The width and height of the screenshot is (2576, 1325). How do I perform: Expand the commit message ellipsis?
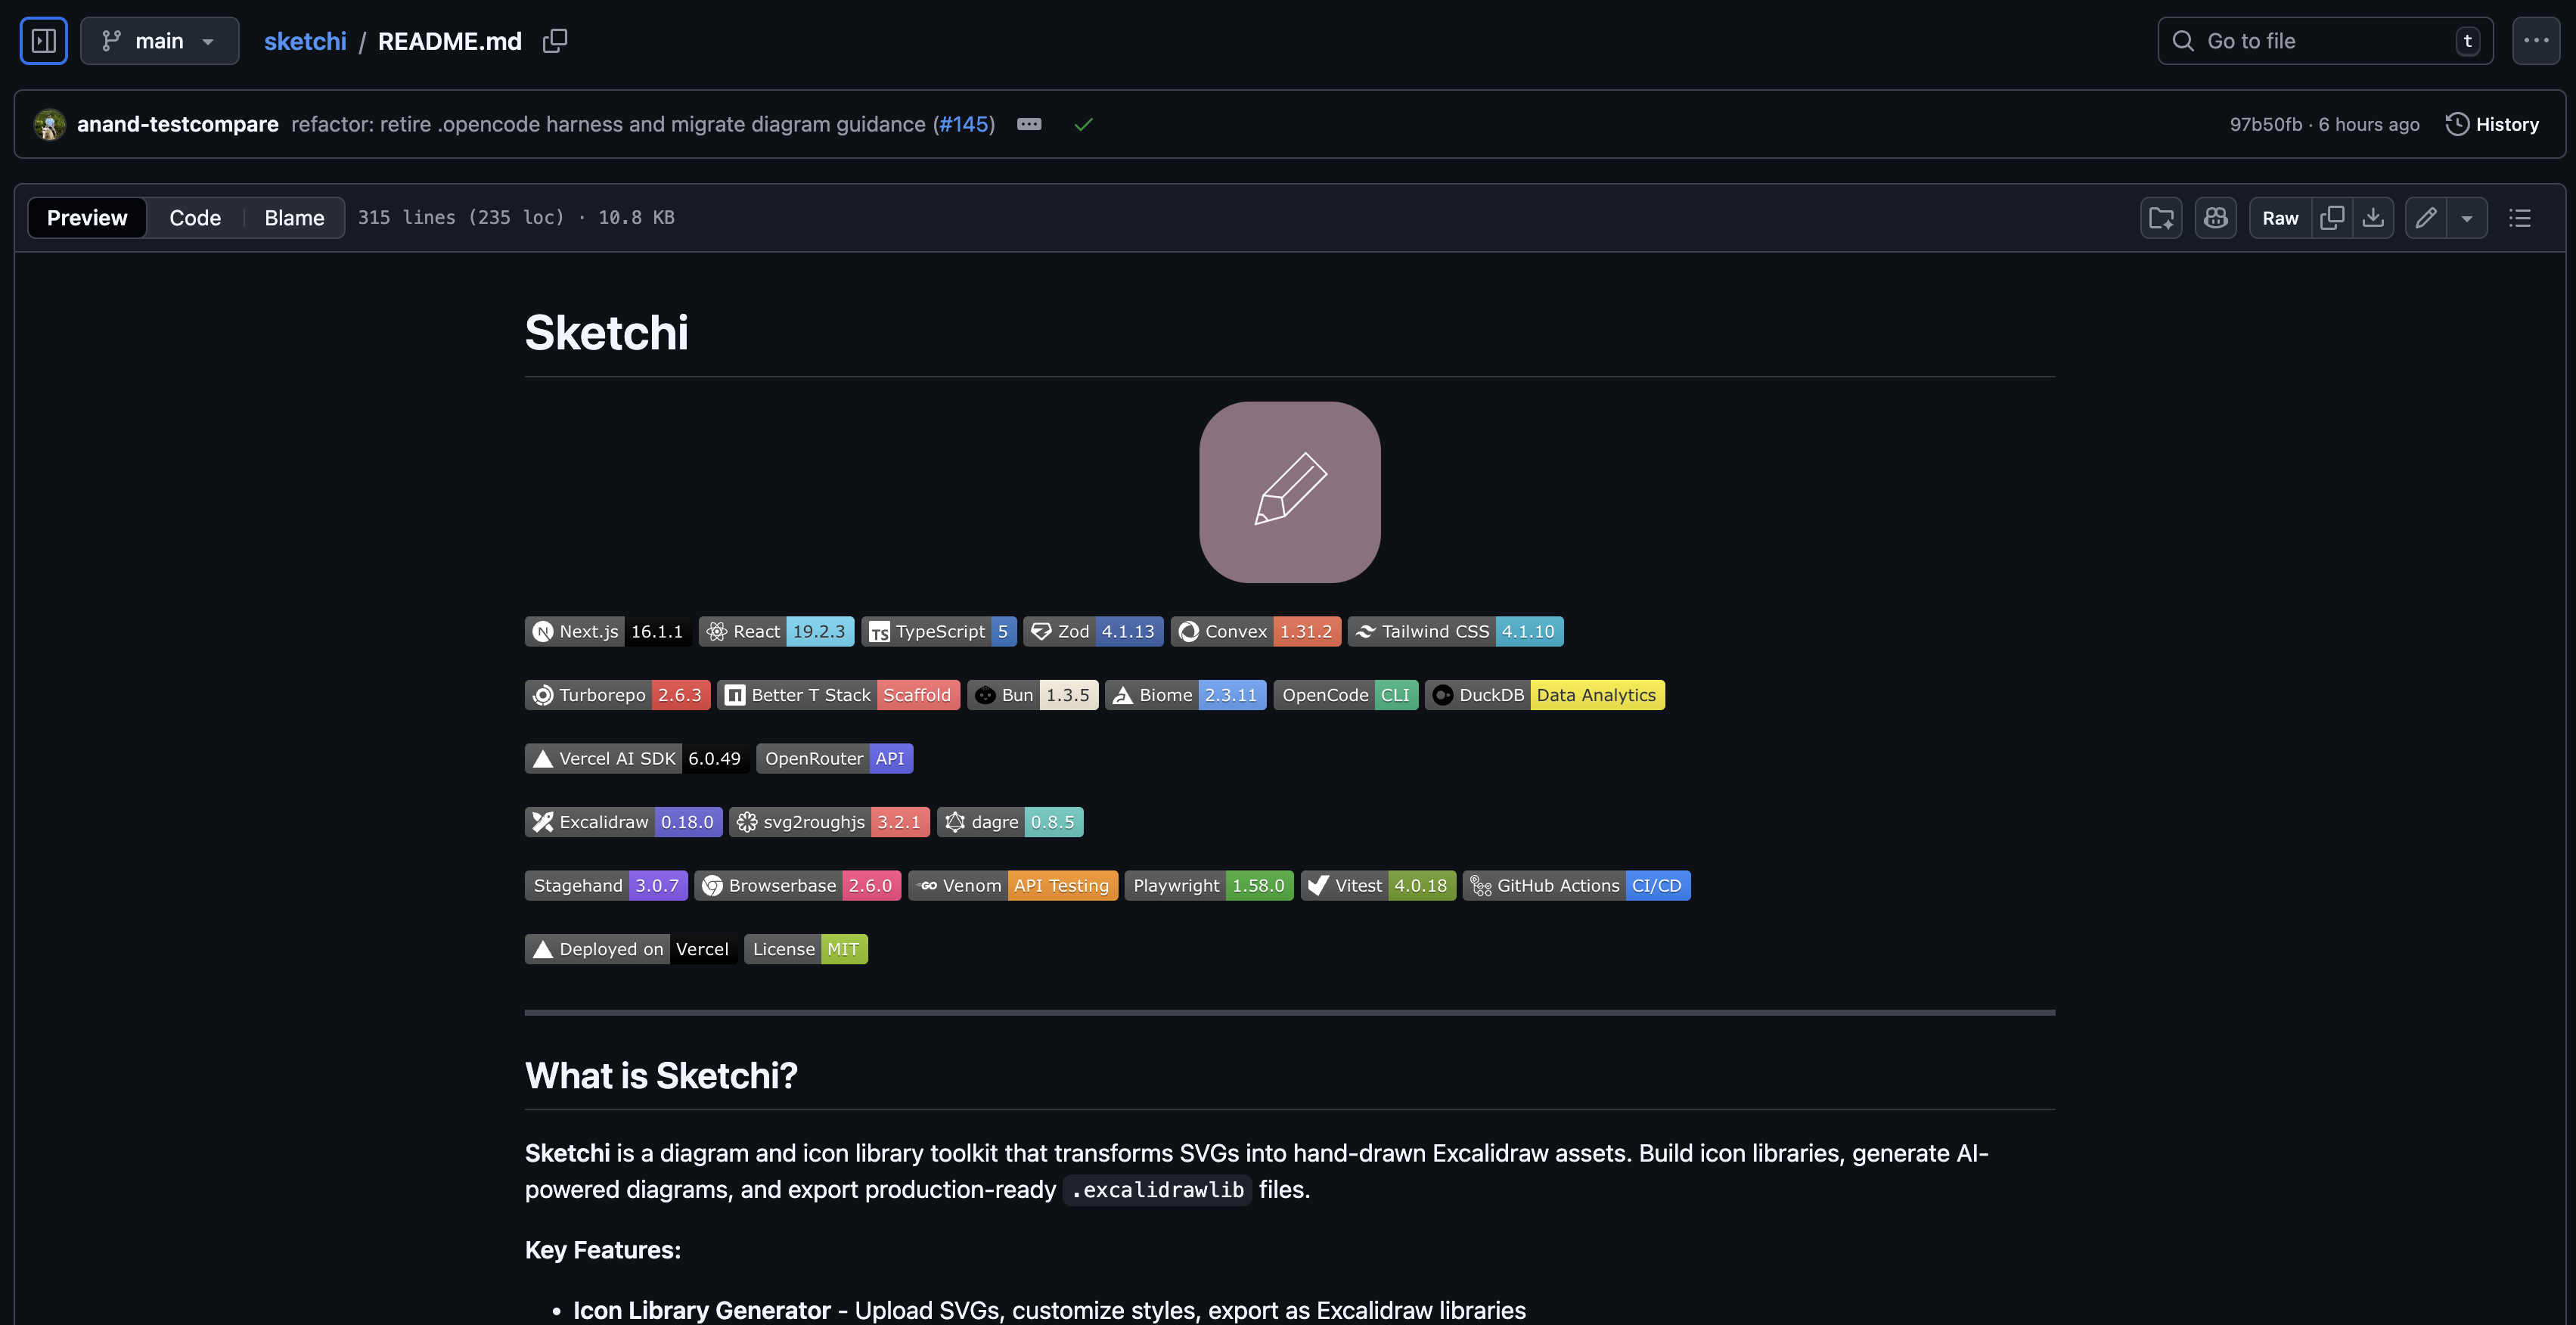pyautogui.click(x=1029, y=124)
